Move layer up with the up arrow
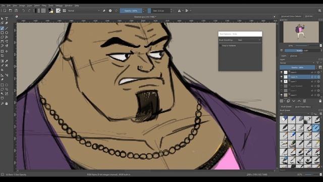This screenshot has height=182, width=323. pyautogui.click(x=299, y=101)
